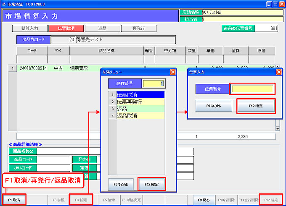
Task: Click the 数量 column header
Action: [192, 51]
